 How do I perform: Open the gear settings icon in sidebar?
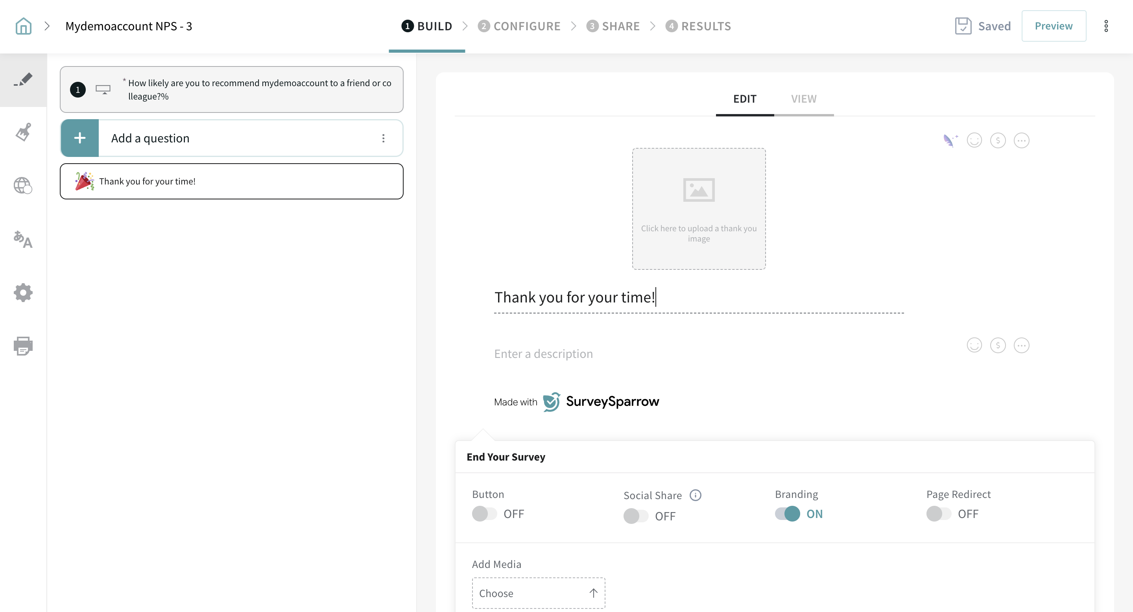click(x=23, y=292)
